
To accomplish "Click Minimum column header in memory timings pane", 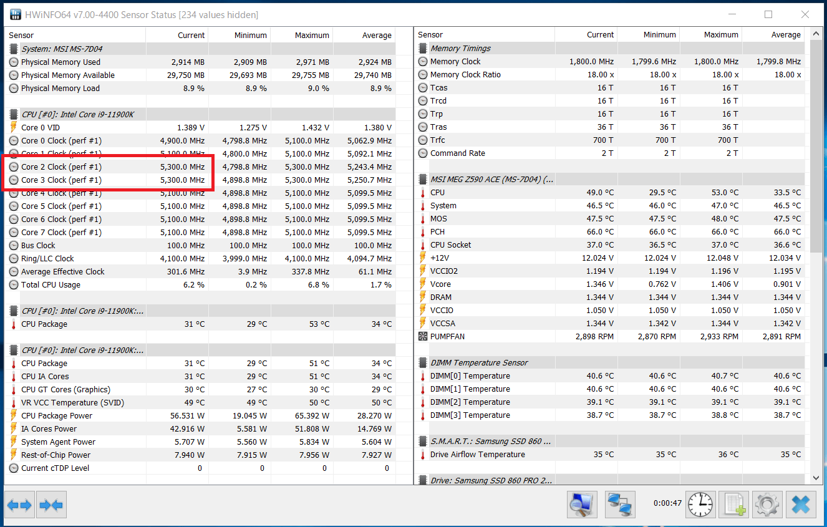I will pos(649,35).
